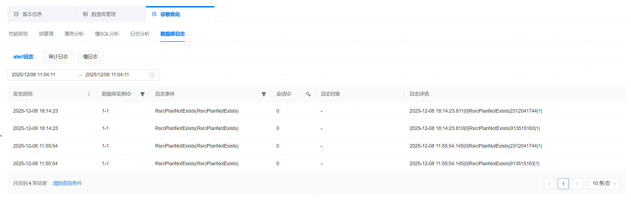Open the 锁管理 sub-tab

pyautogui.click(x=46, y=34)
